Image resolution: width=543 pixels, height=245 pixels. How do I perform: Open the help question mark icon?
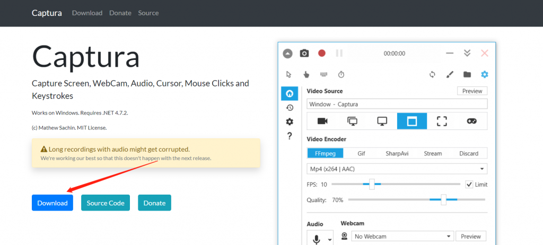290,136
